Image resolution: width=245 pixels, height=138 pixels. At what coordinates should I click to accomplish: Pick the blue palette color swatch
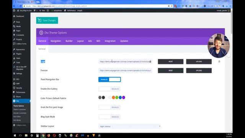click(x=120, y=98)
